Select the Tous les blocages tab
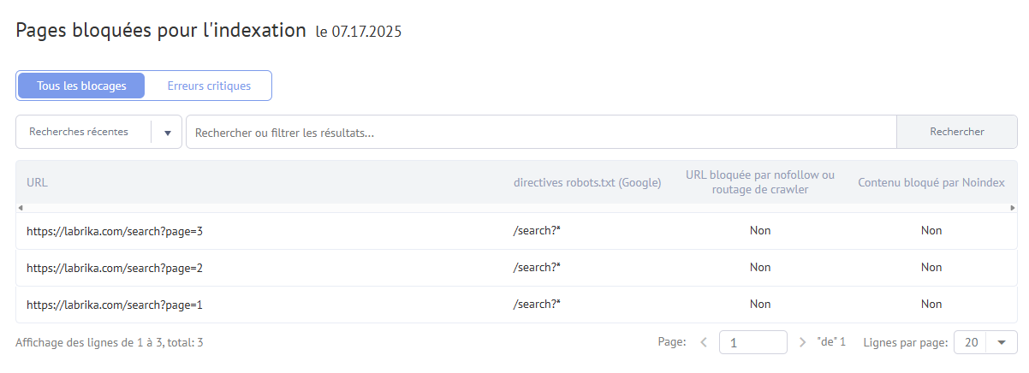 coord(81,86)
